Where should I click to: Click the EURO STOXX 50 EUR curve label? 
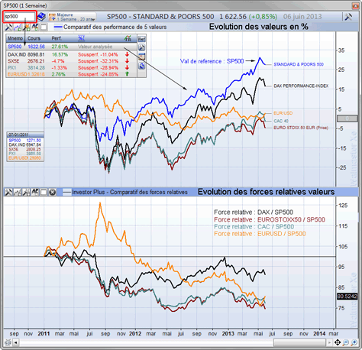click(301, 128)
